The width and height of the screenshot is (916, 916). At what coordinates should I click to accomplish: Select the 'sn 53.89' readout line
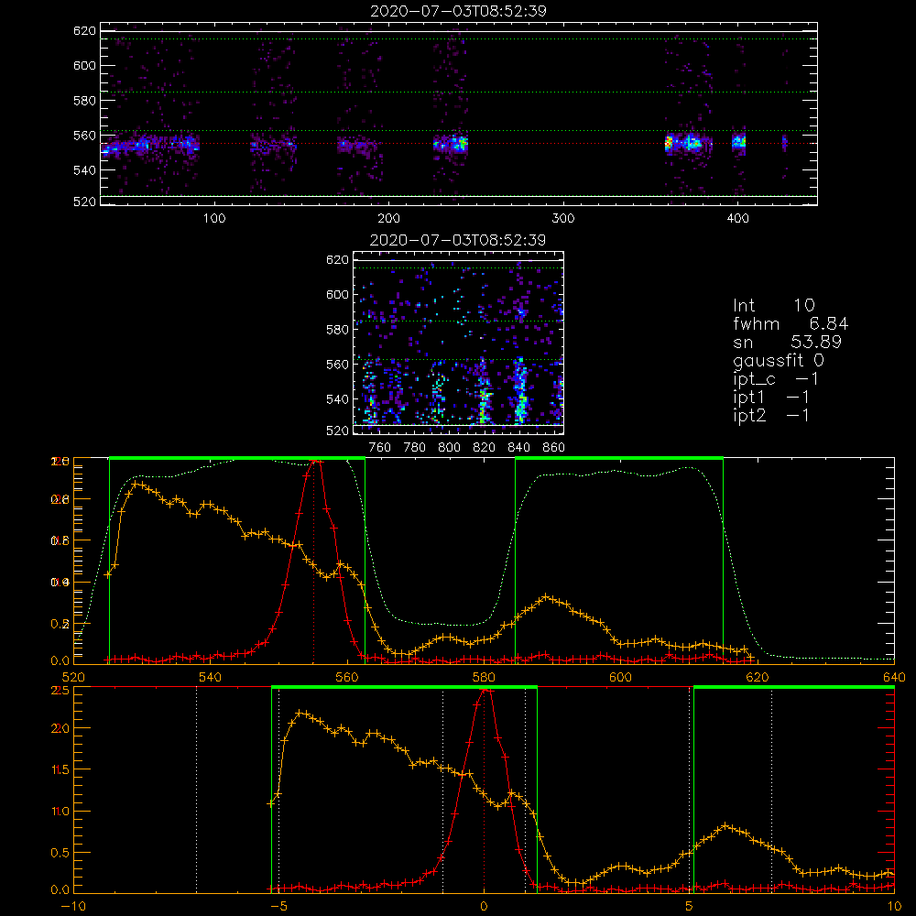tap(787, 342)
